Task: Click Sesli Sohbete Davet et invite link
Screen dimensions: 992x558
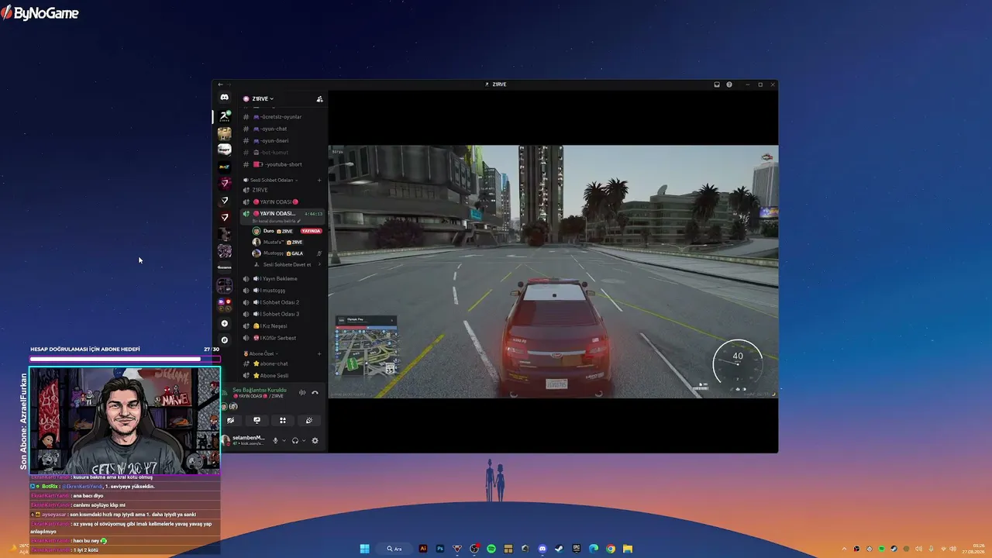Action: pos(287,264)
